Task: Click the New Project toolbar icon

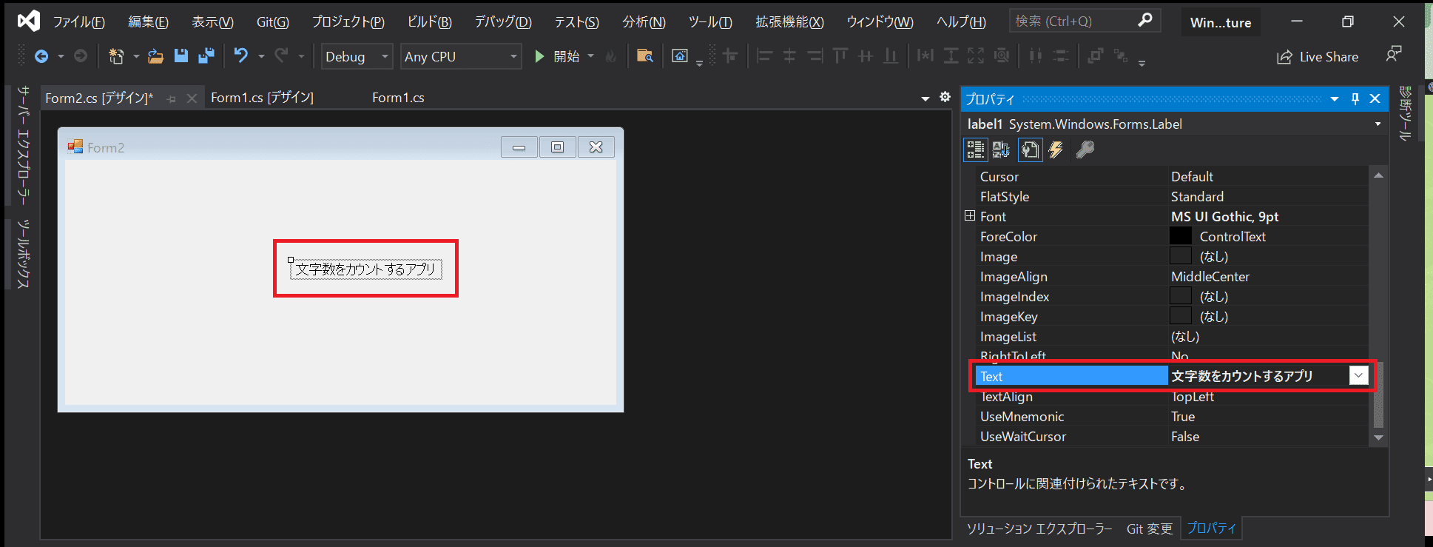Action: click(x=116, y=56)
